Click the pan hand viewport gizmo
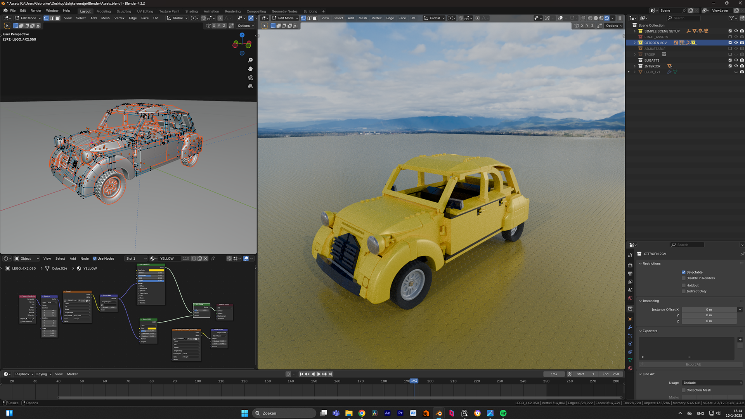Screen dimensions: 745x419 point(250,69)
